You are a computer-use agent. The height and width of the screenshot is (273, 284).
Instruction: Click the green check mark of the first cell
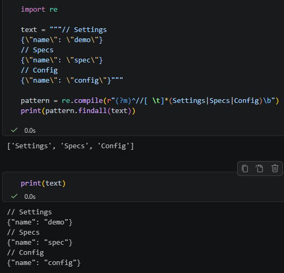pyautogui.click(x=14, y=130)
